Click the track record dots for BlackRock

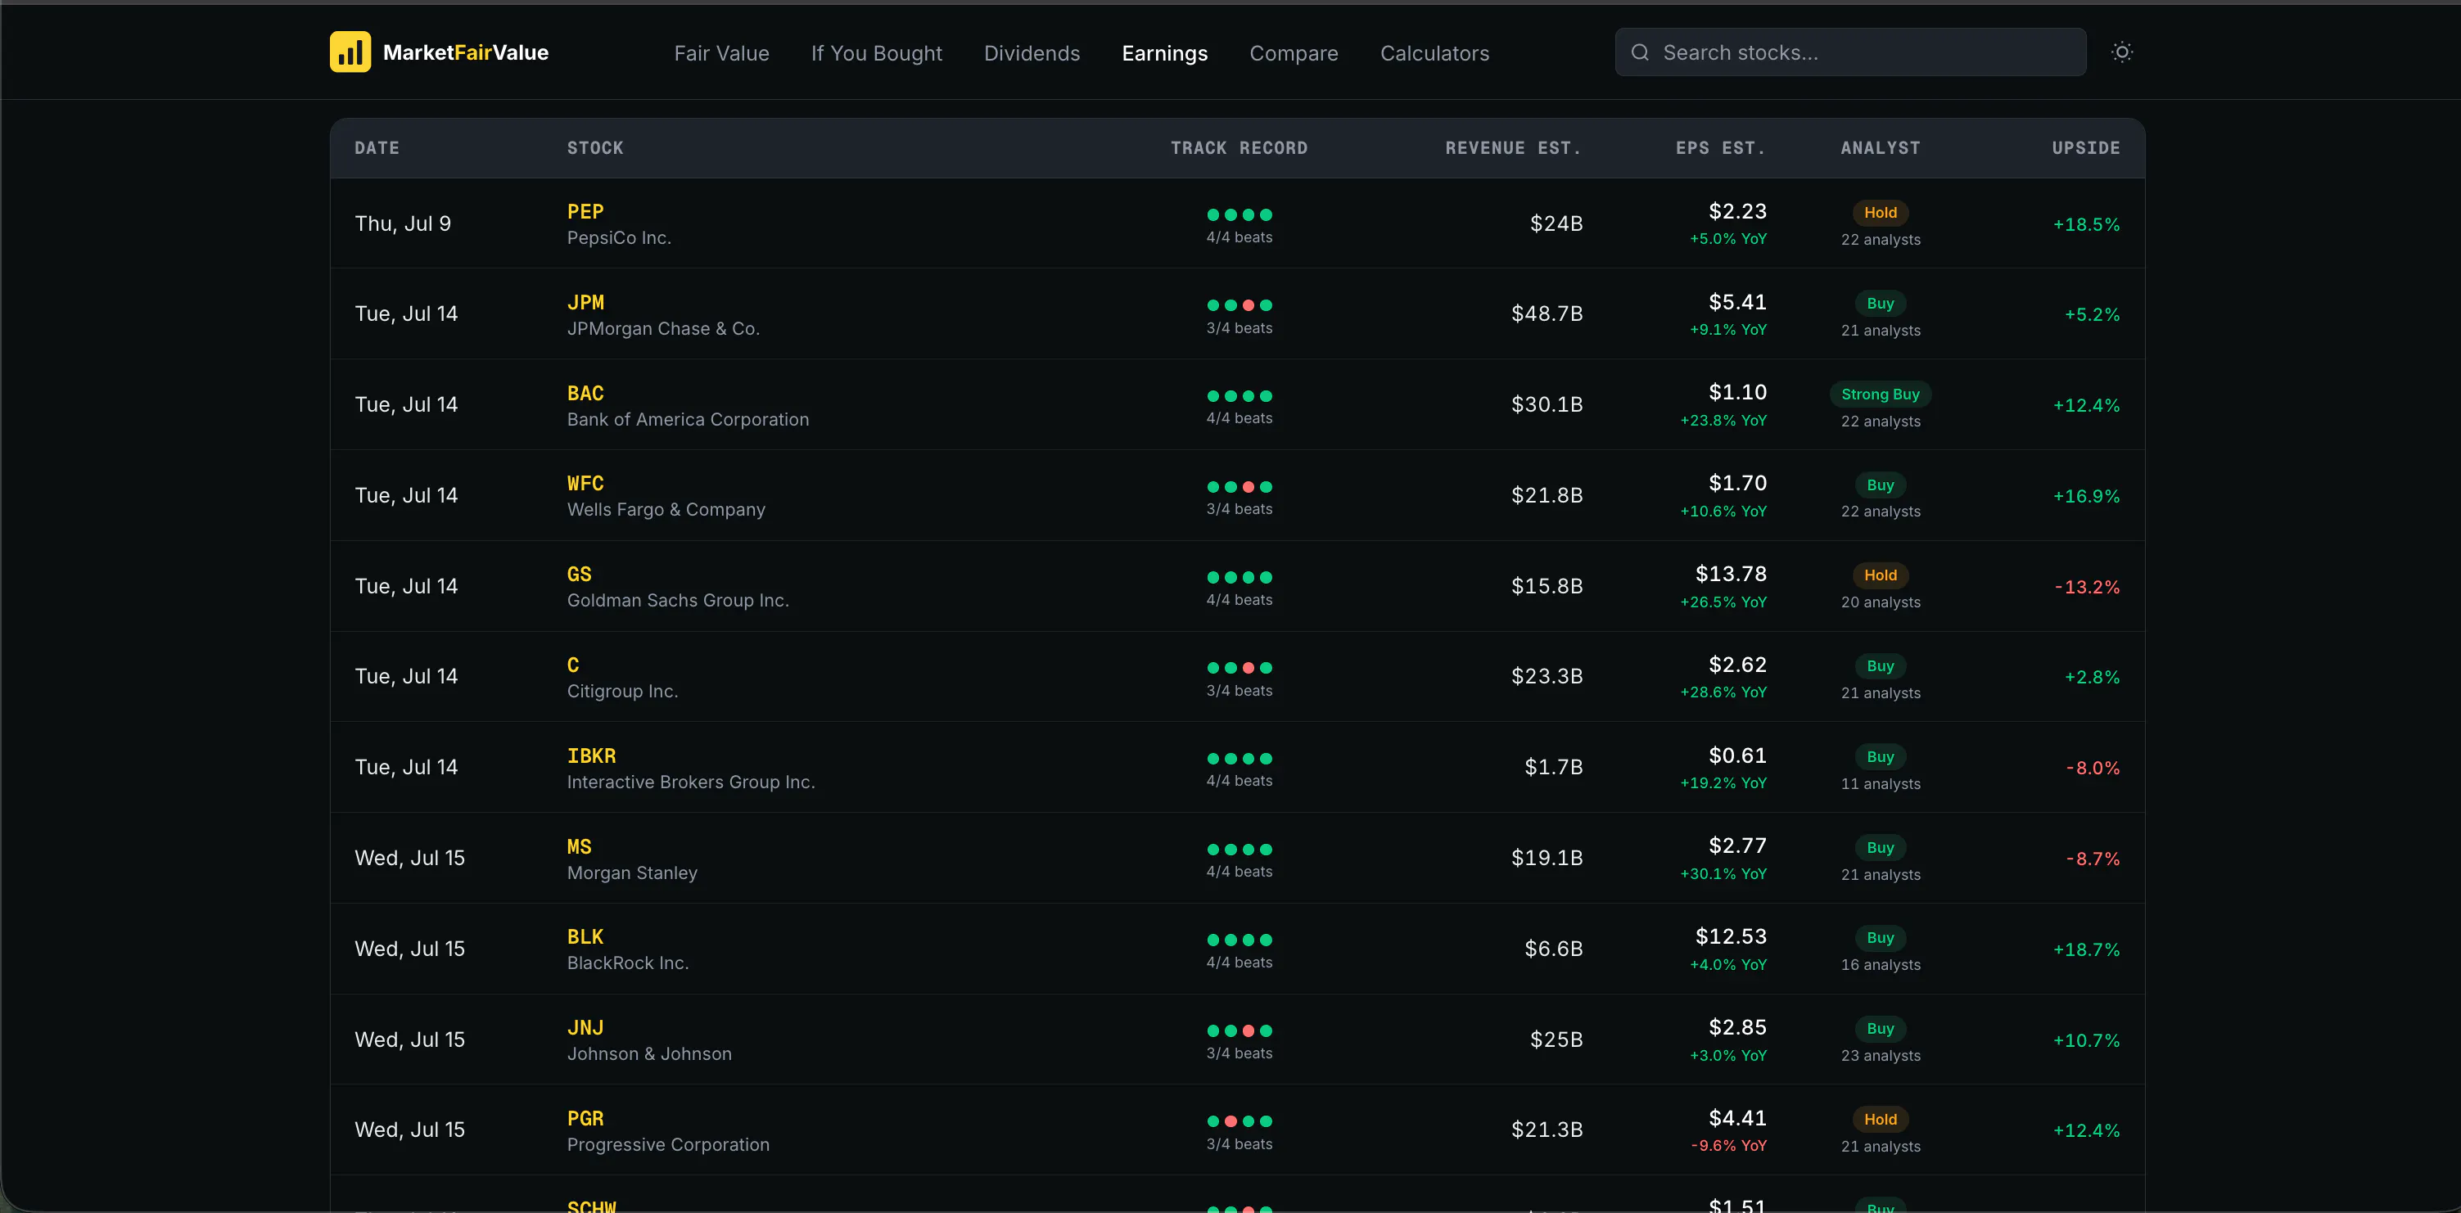(x=1240, y=940)
